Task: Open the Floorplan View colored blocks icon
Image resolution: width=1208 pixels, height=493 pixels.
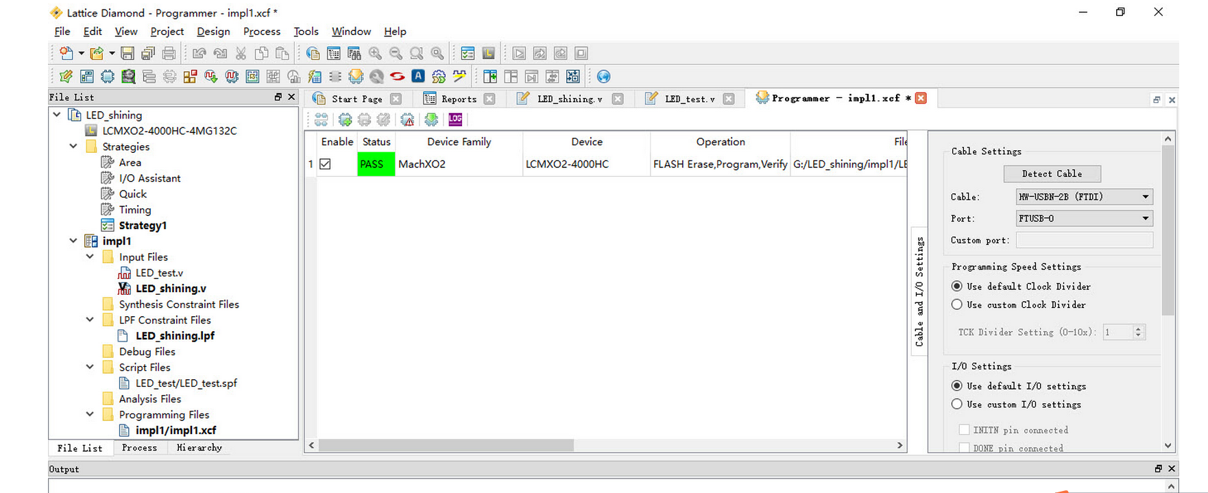Action: click(190, 76)
